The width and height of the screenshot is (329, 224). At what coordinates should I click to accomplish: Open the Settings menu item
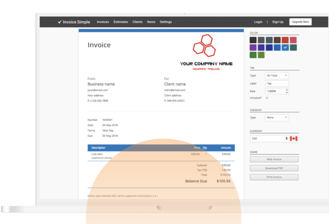click(166, 22)
